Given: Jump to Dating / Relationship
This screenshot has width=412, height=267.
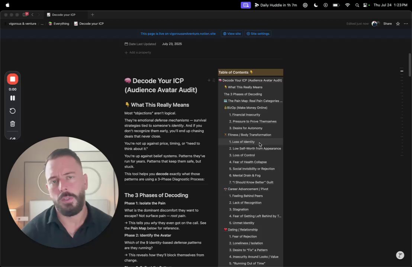Looking at the screenshot, I should [241, 230].
